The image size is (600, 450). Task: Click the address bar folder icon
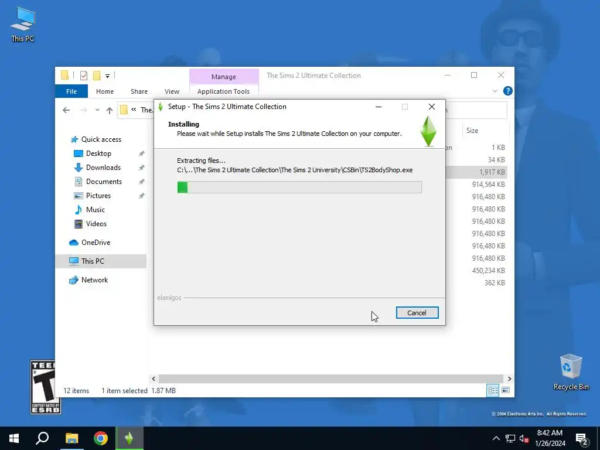[124, 110]
